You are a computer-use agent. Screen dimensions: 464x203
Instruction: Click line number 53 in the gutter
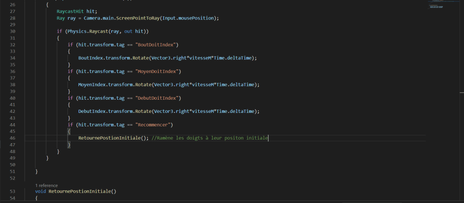point(12,191)
